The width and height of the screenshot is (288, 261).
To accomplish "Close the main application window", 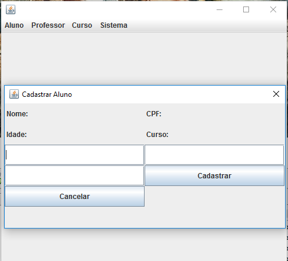I will tap(273, 9).
